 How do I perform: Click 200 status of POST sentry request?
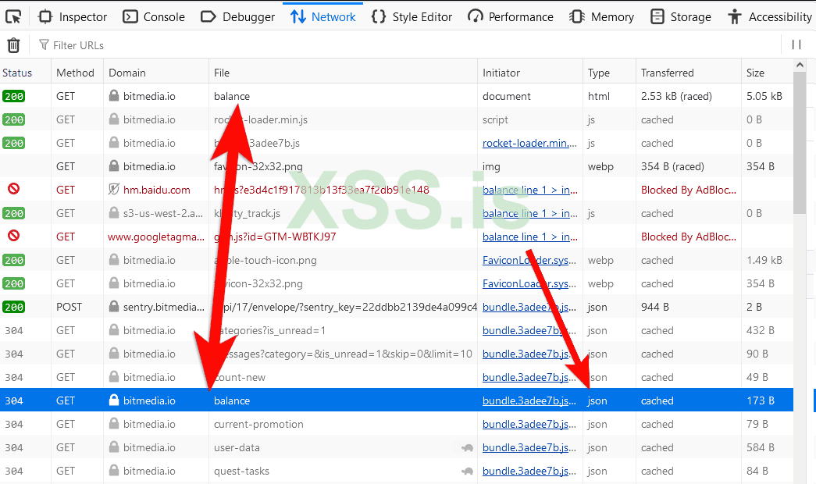14,307
